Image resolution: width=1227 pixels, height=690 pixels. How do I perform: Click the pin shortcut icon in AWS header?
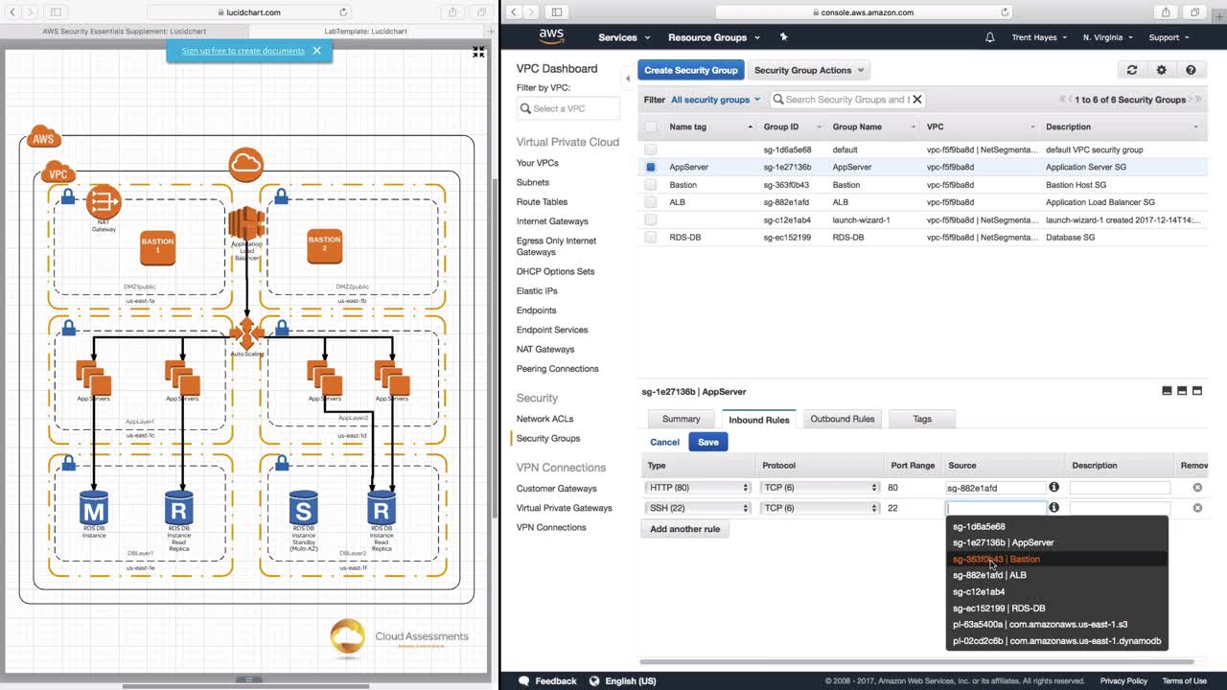(x=783, y=37)
